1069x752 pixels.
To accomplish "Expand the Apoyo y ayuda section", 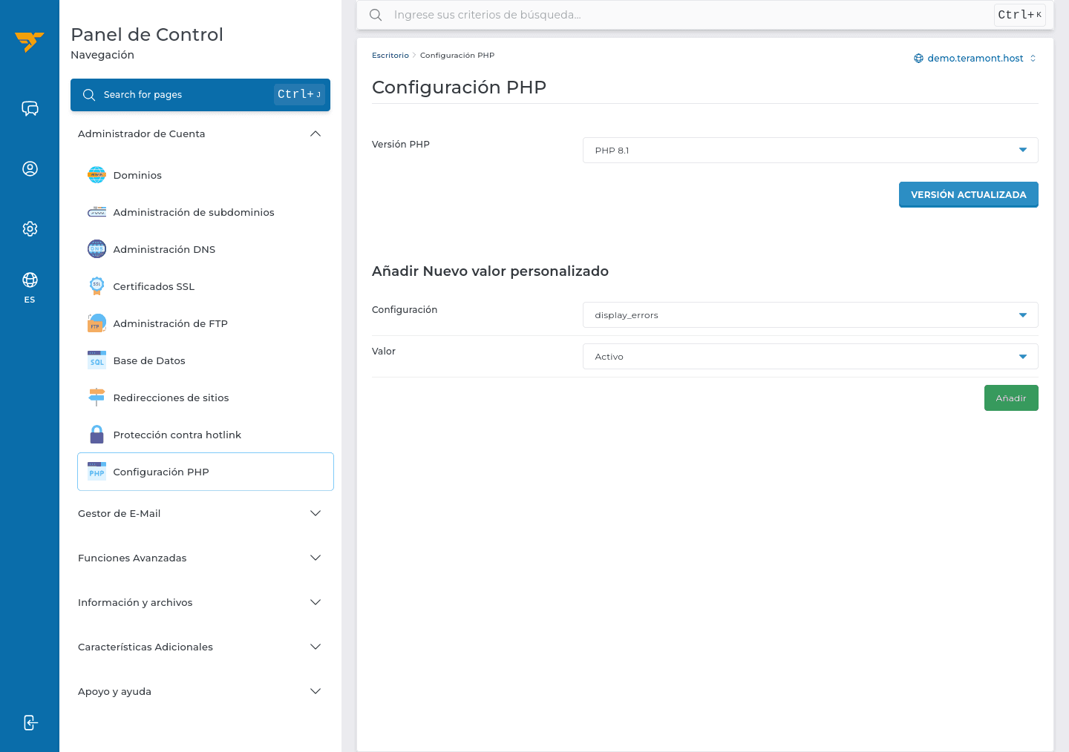I will pos(200,691).
